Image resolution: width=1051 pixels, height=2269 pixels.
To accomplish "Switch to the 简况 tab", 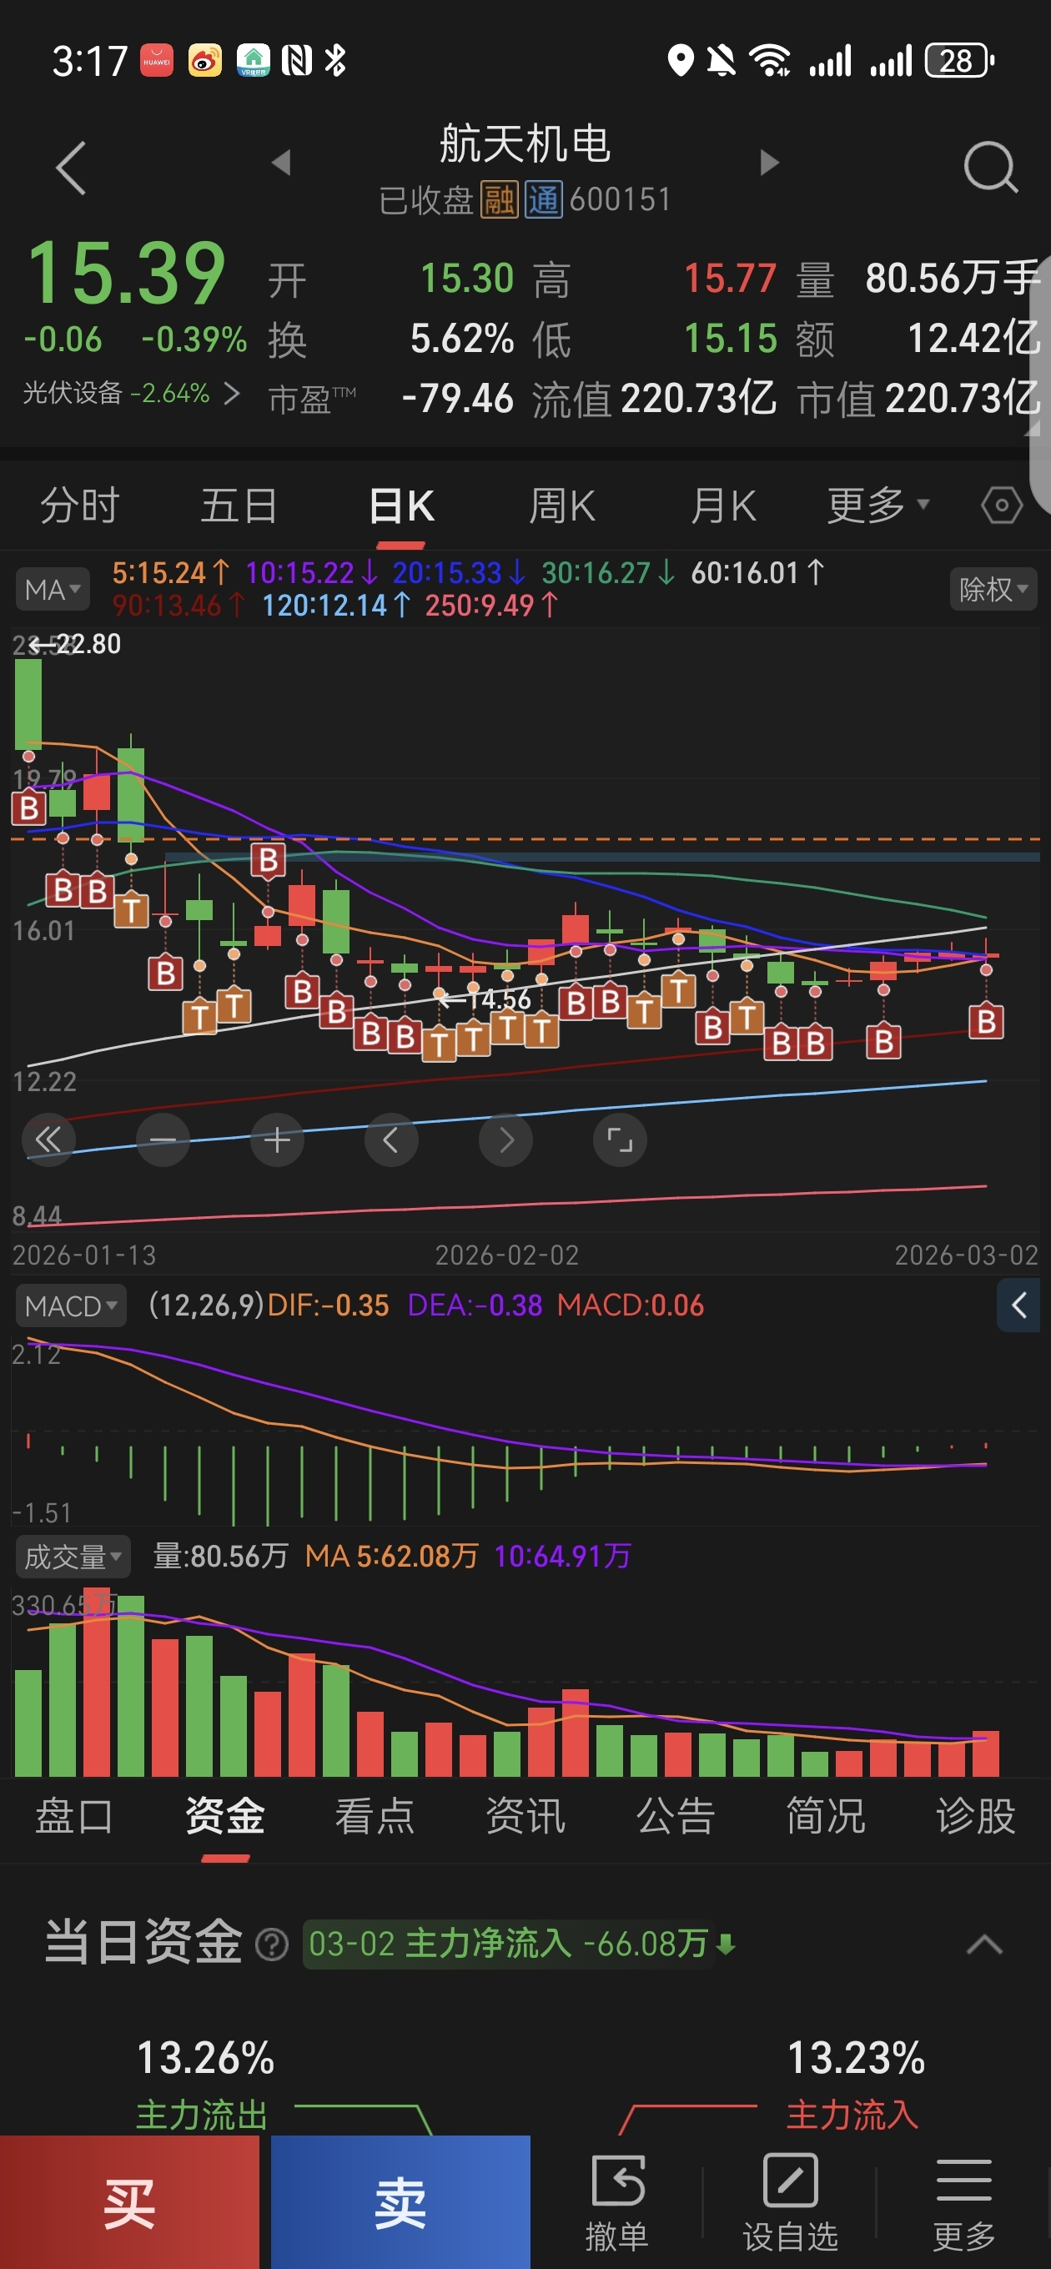I will (827, 1816).
